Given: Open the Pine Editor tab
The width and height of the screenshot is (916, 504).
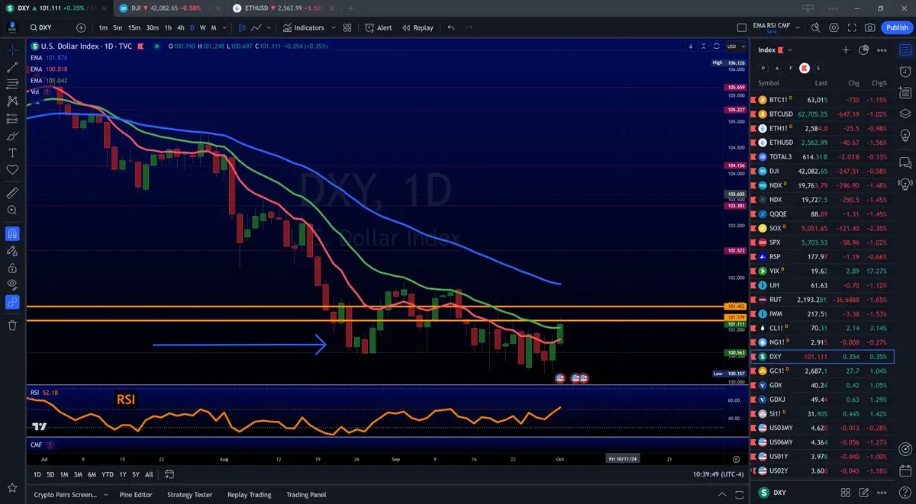Looking at the screenshot, I should (x=136, y=495).
